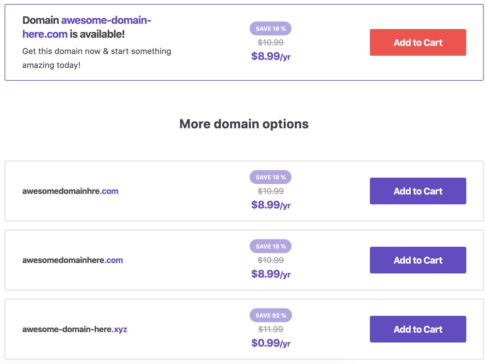The width and height of the screenshot is (486, 364).
Task: Click the $0.99/yr price
Action: pyautogui.click(x=271, y=343)
